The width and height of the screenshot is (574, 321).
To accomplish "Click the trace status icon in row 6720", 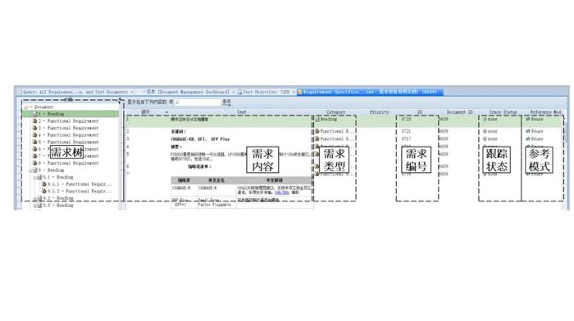I will pos(485,120).
